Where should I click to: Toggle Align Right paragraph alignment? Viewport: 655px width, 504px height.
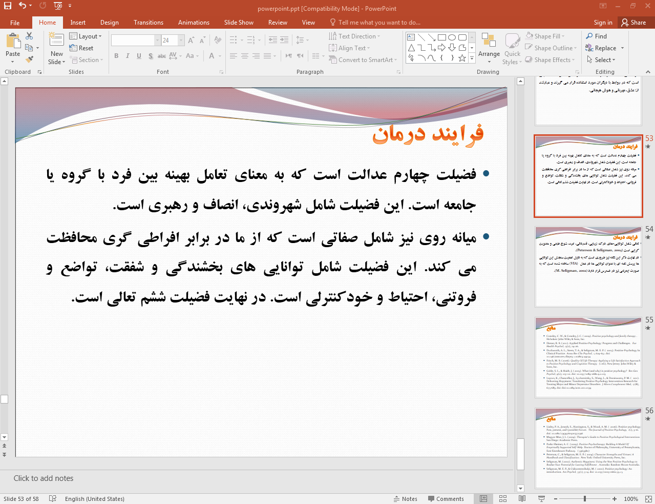click(256, 56)
